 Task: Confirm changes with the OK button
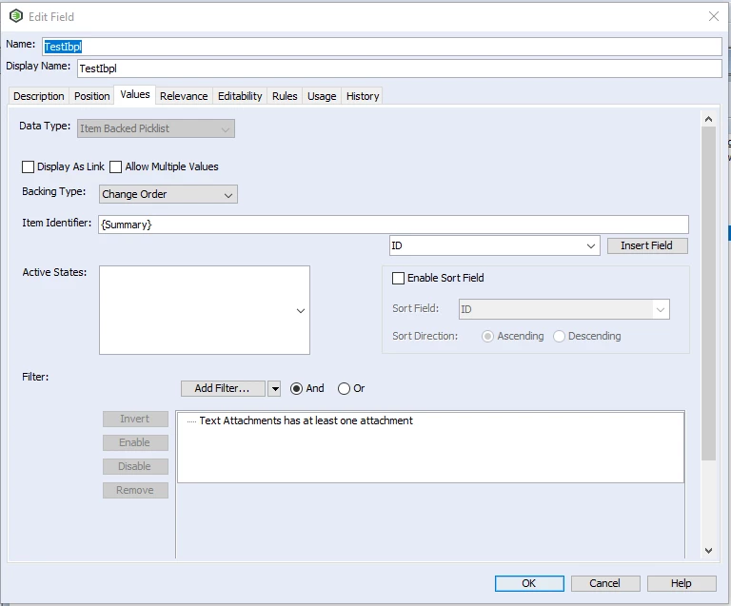[x=529, y=583]
